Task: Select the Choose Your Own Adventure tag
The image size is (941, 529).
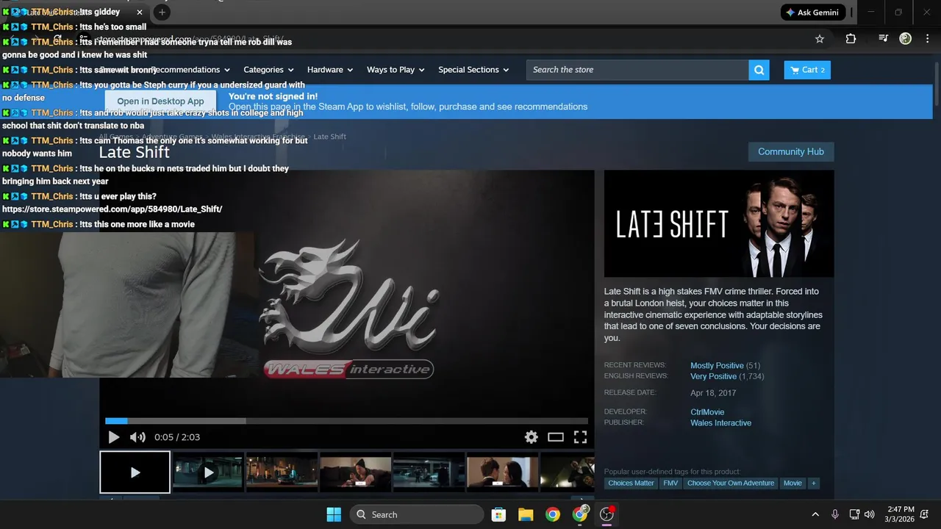Action: 731,483
